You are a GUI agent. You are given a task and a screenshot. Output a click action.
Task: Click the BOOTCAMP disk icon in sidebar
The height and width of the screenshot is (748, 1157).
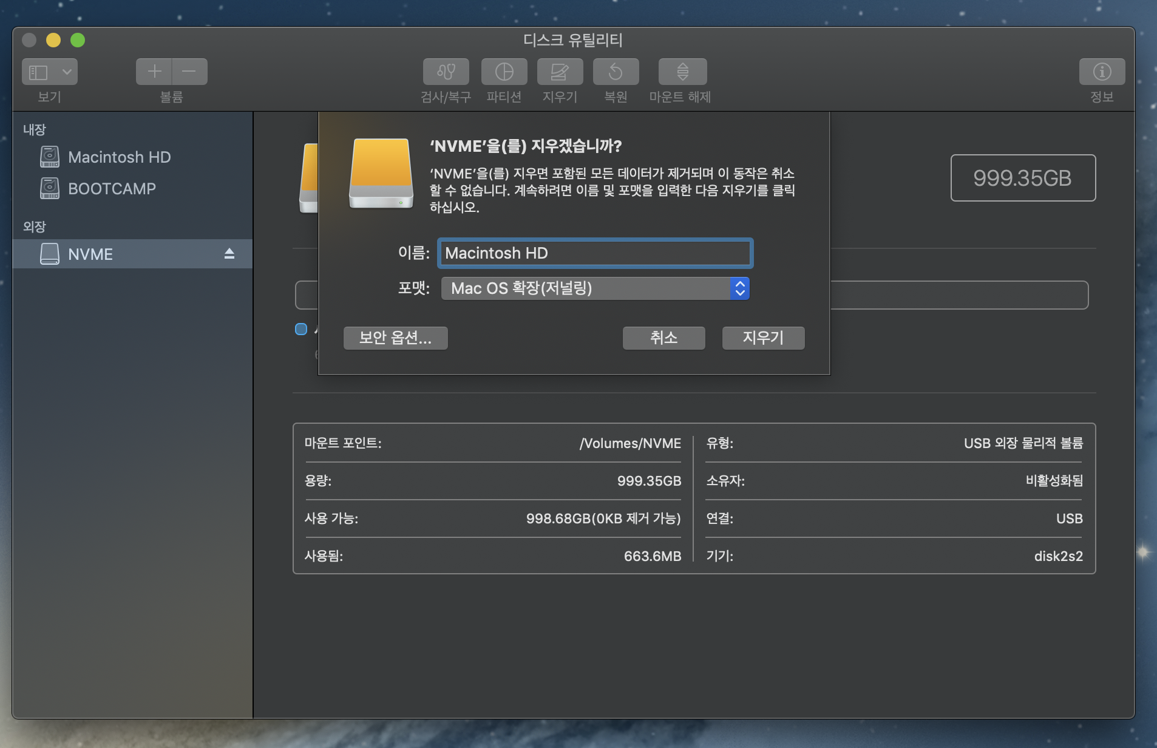[x=50, y=188]
